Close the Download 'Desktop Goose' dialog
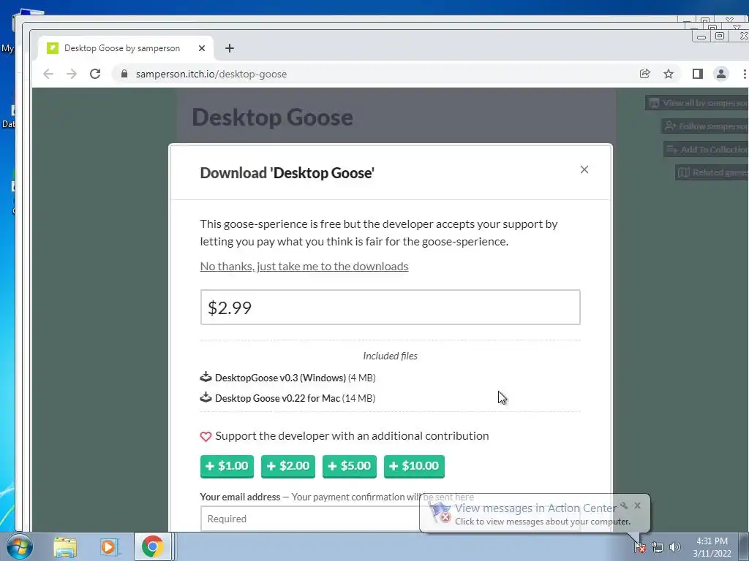 (584, 169)
